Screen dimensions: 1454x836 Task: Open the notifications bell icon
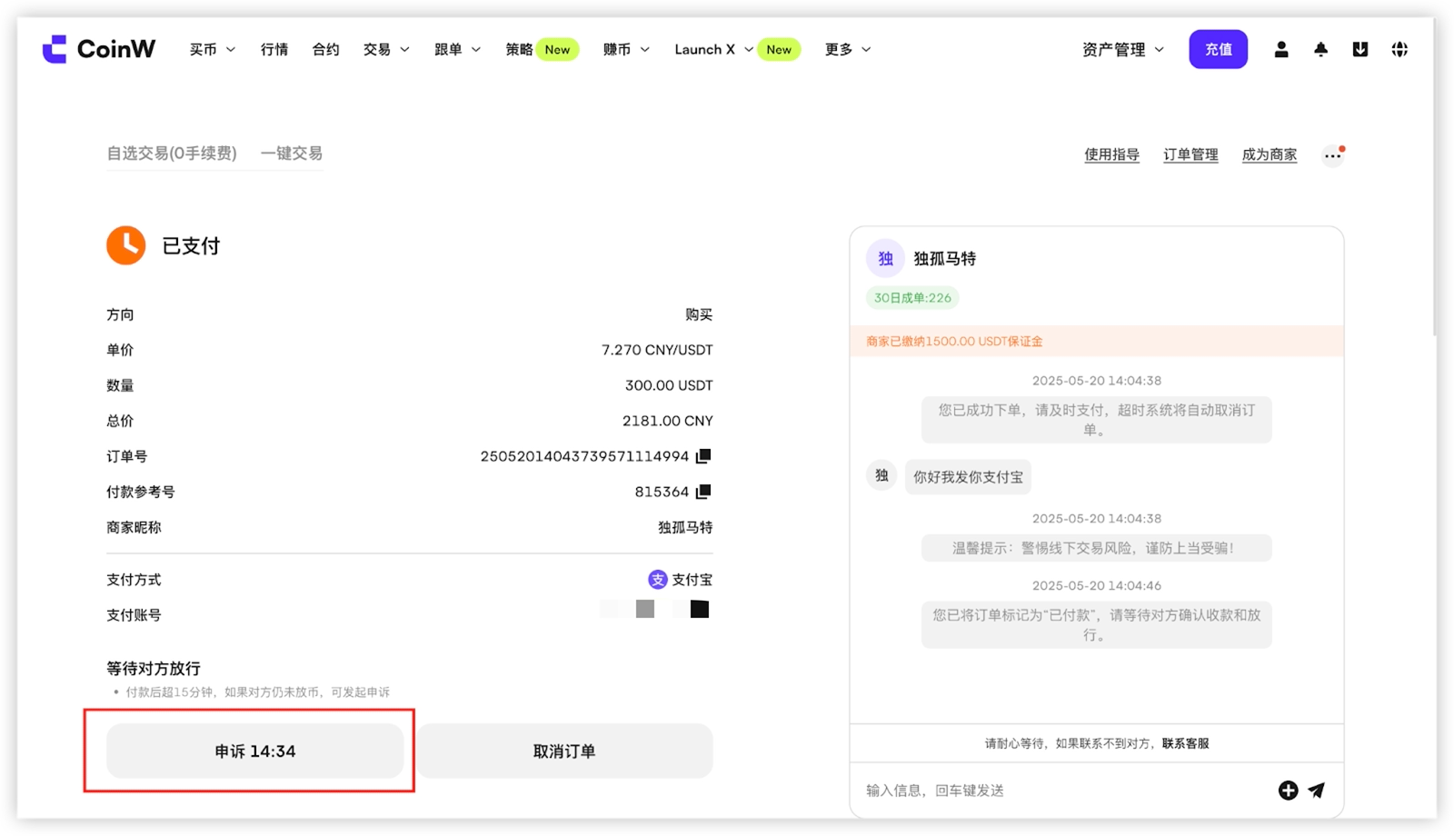(1320, 49)
